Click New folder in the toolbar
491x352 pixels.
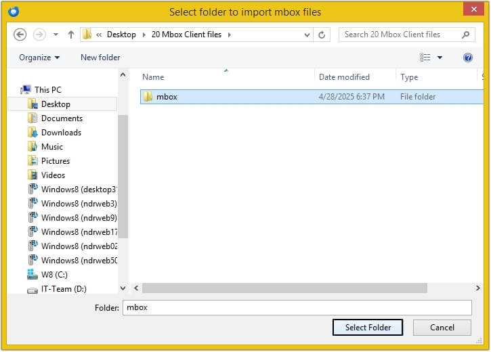point(100,58)
